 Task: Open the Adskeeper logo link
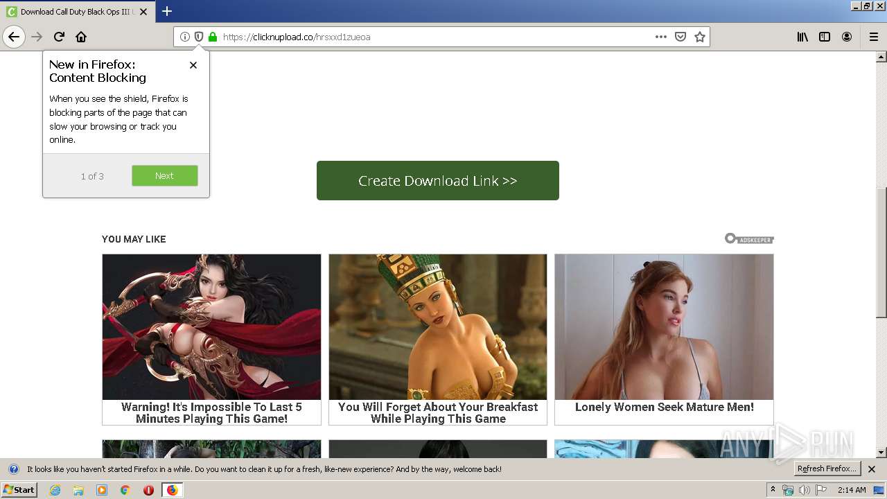[x=749, y=238]
